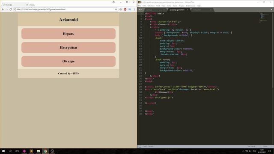This screenshot has height=154, width=274.
Task: Open File Explorer from the taskbar
Action: [38, 151]
